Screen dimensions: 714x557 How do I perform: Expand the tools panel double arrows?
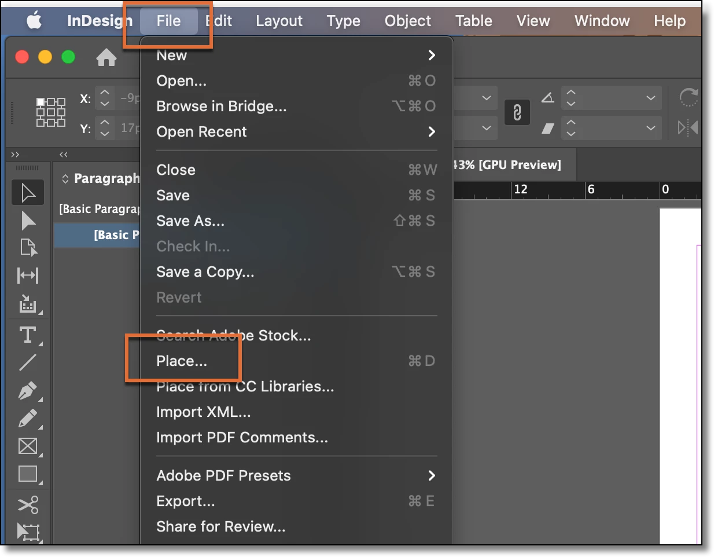15,155
